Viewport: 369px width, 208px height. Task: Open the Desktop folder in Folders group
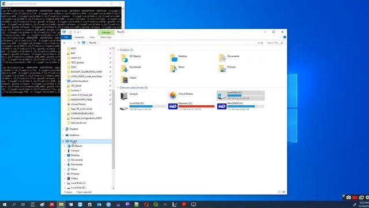(178, 58)
